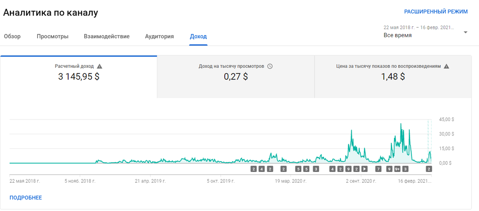Click the 45,00 $ axis label
The image size is (479, 211).
pyautogui.click(x=447, y=119)
